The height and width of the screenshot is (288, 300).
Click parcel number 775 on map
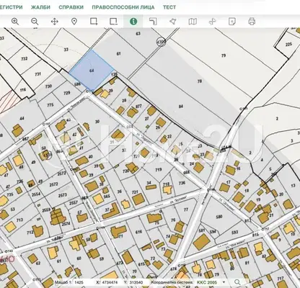(x=50, y=105)
